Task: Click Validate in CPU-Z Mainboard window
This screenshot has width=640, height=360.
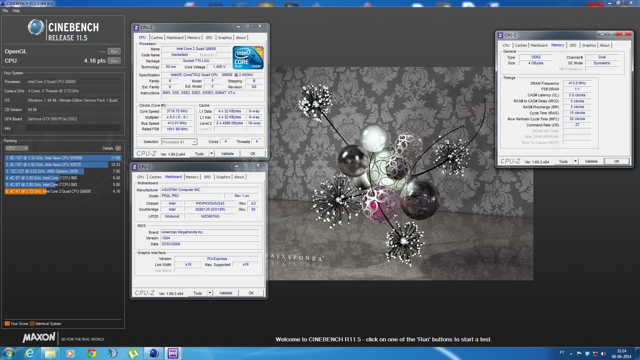Action: coord(226,293)
